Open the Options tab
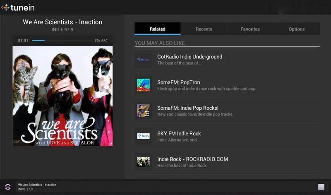 (297, 29)
